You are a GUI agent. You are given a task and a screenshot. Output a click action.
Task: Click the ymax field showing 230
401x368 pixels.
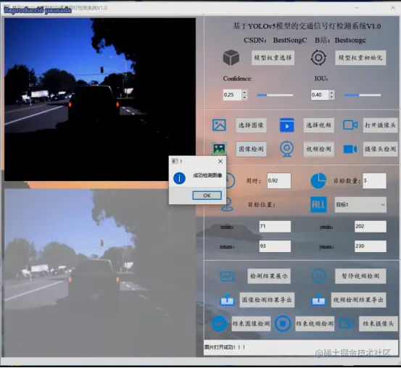pos(371,246)
